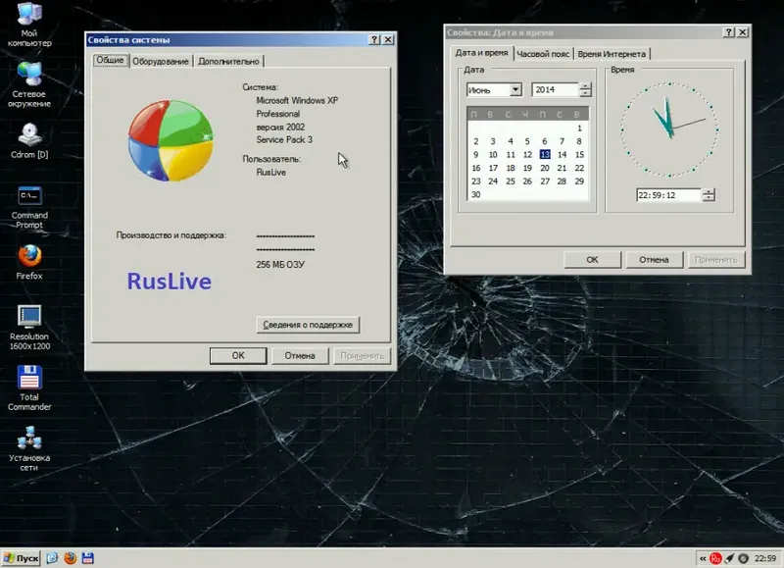The image size is (784, 568).
Task: Open the Total Commander desktop icon
Action: tap(29, 387)
